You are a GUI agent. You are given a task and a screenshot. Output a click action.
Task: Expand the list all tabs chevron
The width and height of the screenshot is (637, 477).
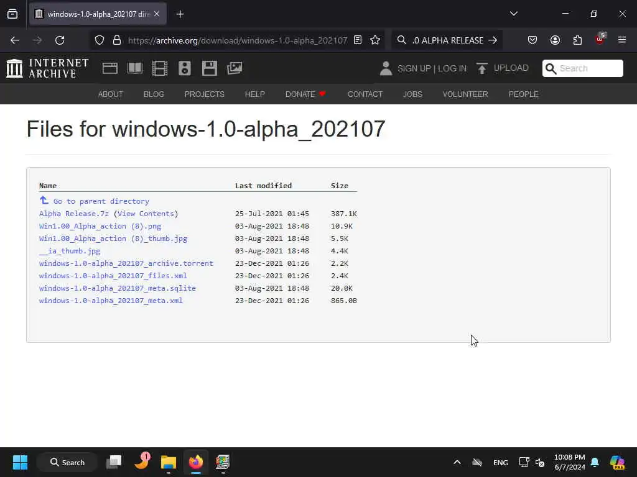point(513,14)
